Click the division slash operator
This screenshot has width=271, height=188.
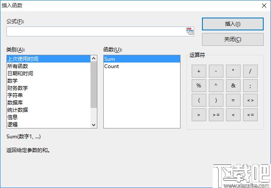tap(250, 71)
